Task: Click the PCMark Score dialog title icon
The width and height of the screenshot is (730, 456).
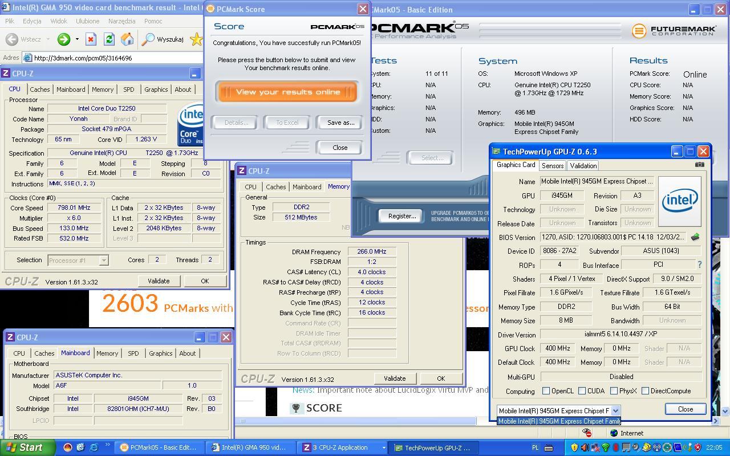Action: pyautogui.click(x=210, y=9)
